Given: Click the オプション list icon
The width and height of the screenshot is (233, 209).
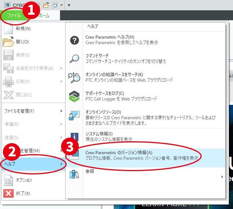Looking at the screenshot, I should pos(8,180).
